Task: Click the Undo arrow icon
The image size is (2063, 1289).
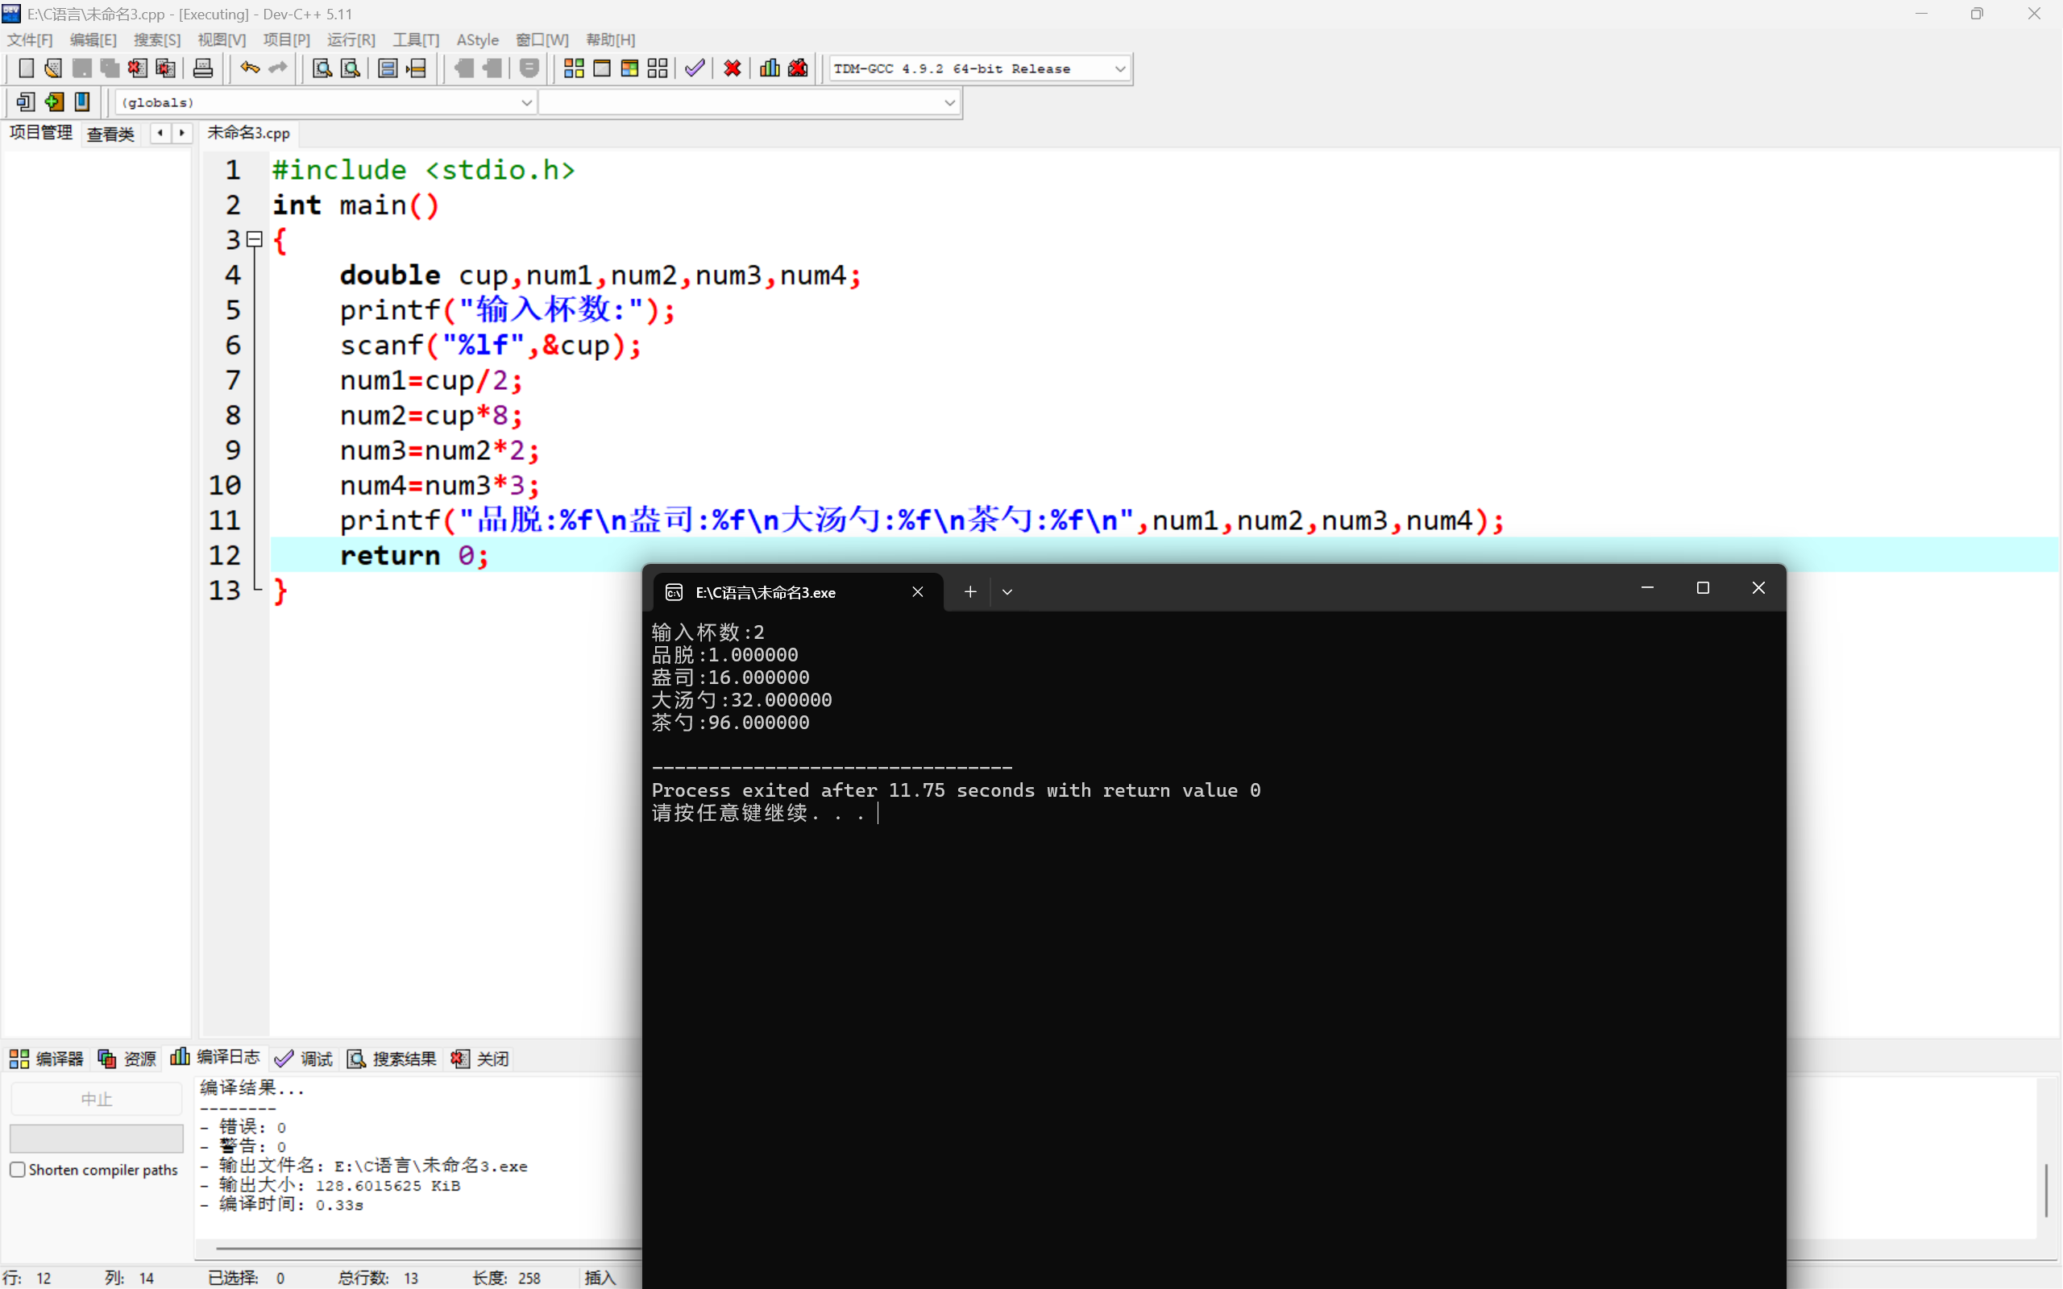Action: pos(249,68)
